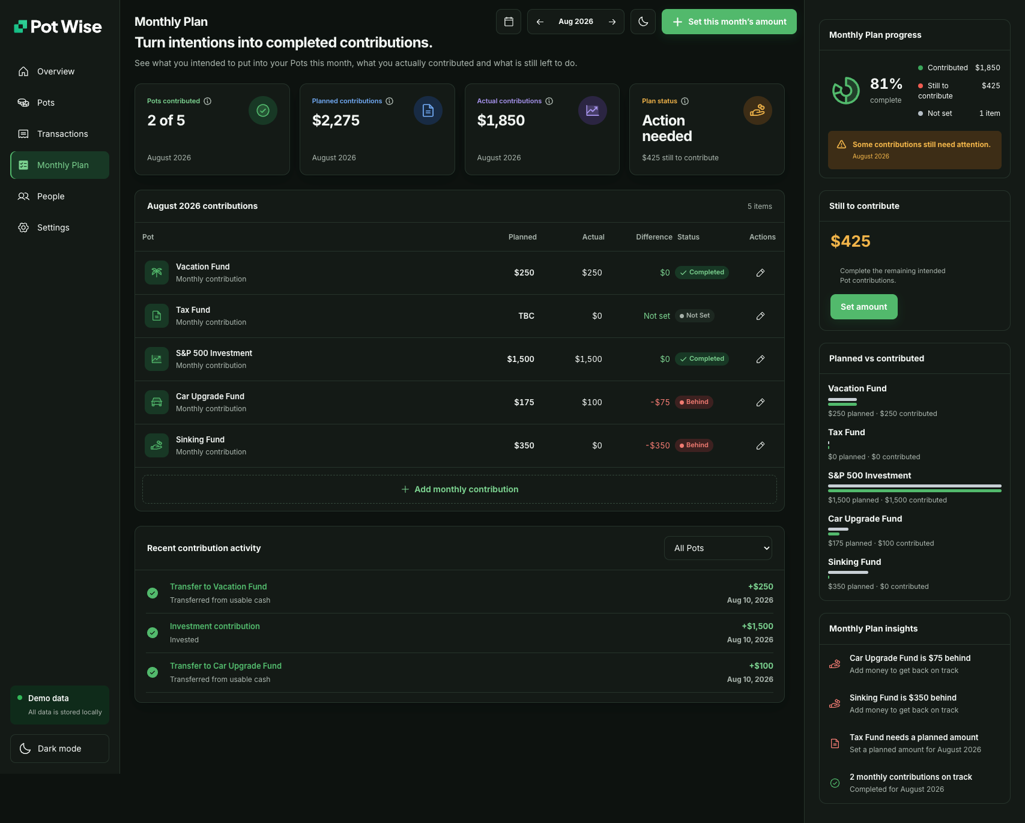Click info icon beside Actual contributions
1025x823 pixels.
(549, 101)
